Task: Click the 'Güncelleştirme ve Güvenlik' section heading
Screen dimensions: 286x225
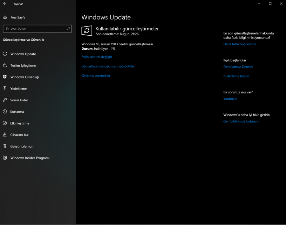Action: (x=23, y=40)
